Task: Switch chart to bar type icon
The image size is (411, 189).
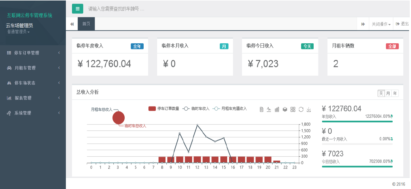Action: pyautogui.click(x=277, y=109)
